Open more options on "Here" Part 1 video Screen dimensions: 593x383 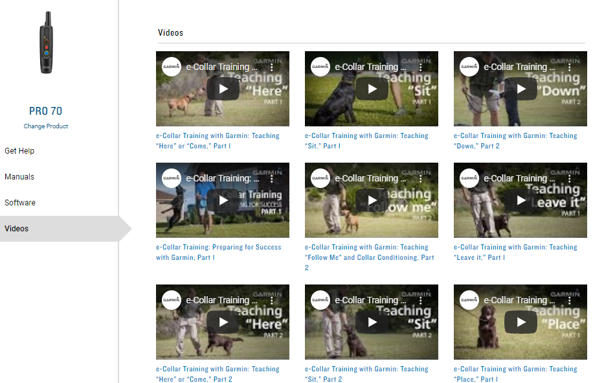click(271, 67)
